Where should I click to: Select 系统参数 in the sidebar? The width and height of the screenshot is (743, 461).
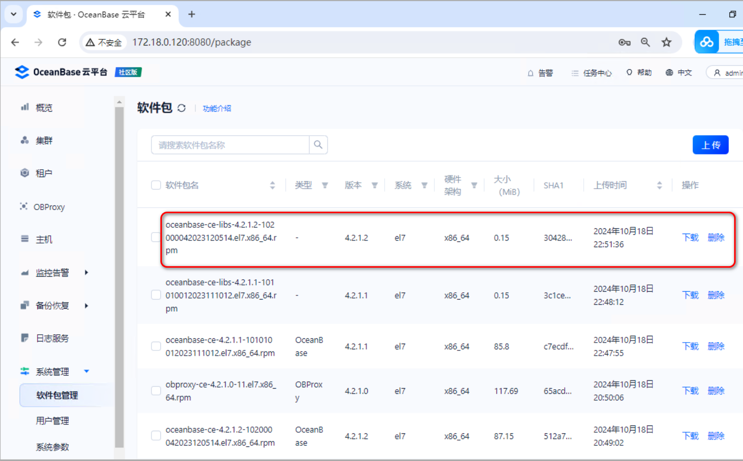pyautogui.click(x=52, y=447)
